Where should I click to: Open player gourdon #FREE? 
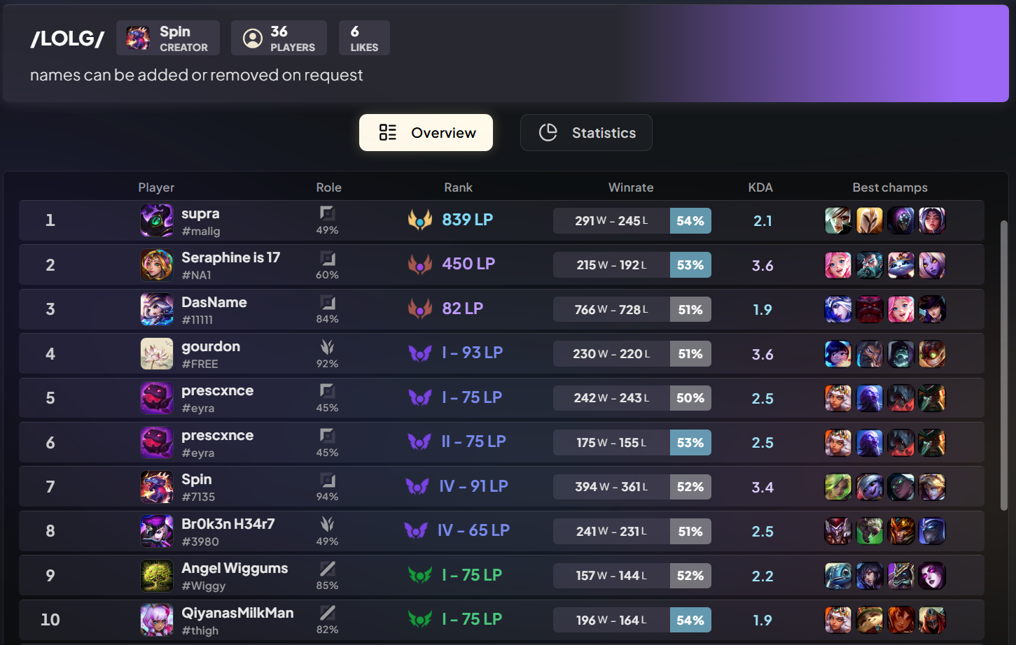click(x=211, y=354)
